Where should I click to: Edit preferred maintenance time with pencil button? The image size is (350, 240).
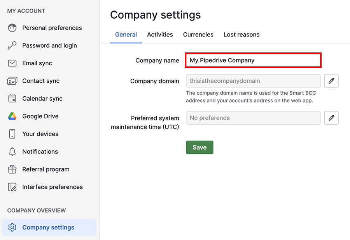tap(331, 118)
